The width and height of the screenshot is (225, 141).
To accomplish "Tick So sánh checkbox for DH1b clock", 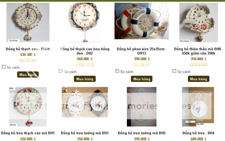I will point(4,67).
